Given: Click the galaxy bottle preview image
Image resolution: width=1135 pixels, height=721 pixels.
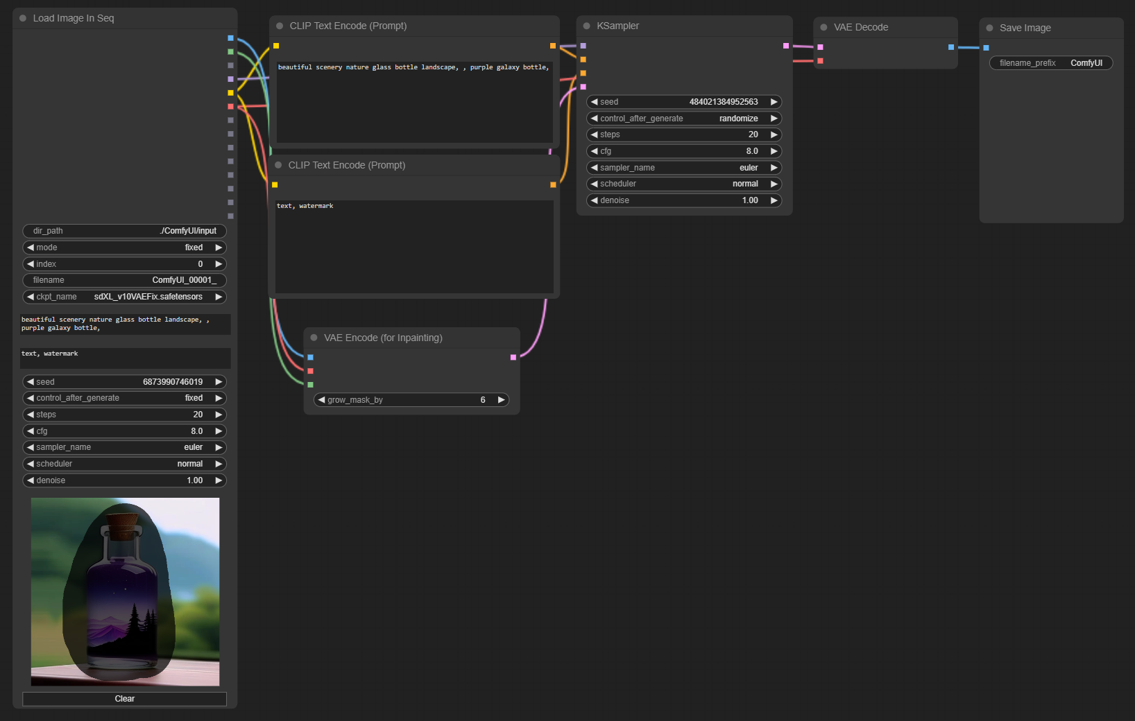Looking at the screenshot, I should pyautogui.click(x=125, y=592).
